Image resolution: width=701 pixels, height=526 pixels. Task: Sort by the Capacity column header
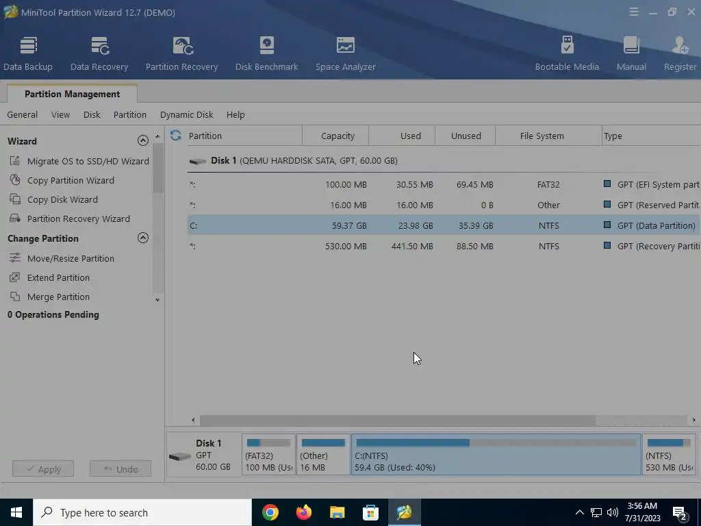coord(335,136)
